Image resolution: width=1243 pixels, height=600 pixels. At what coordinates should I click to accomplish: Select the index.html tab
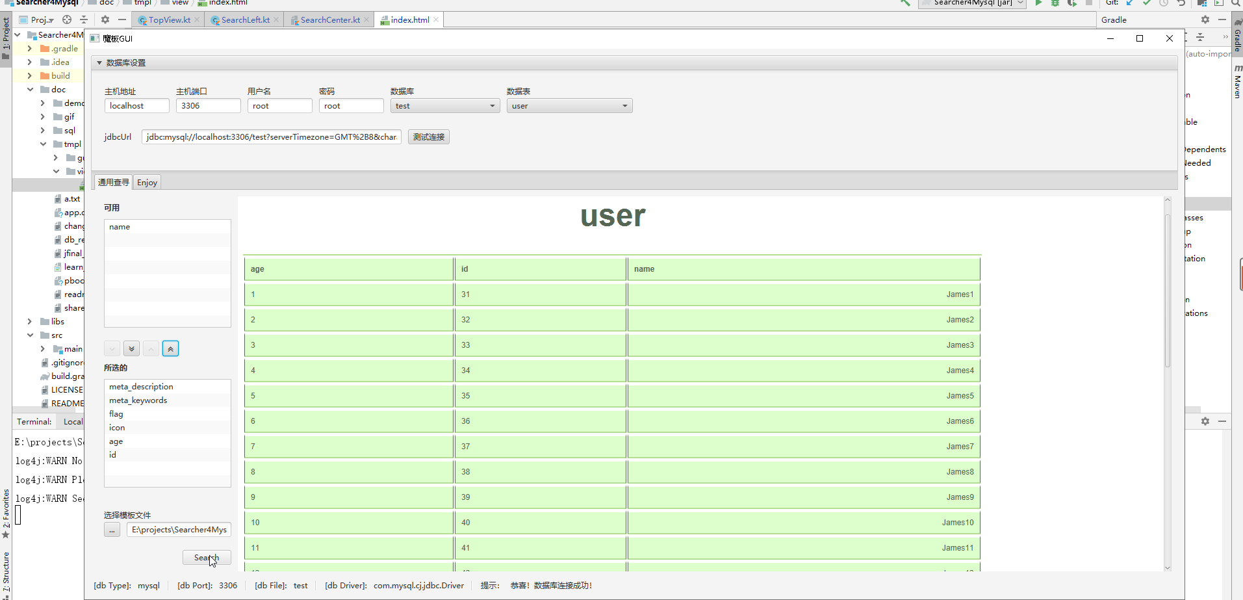[409, 20]
